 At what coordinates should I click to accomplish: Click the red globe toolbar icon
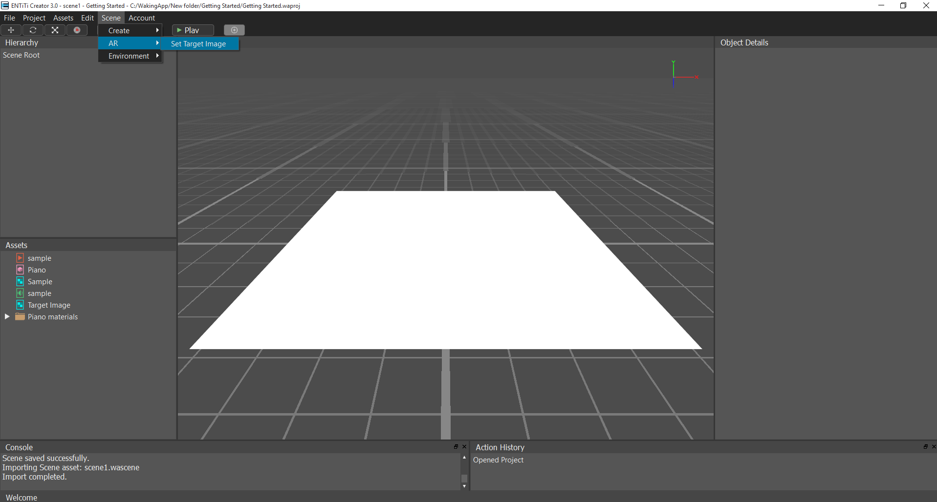pyautogui.click(x=77, y=30)
